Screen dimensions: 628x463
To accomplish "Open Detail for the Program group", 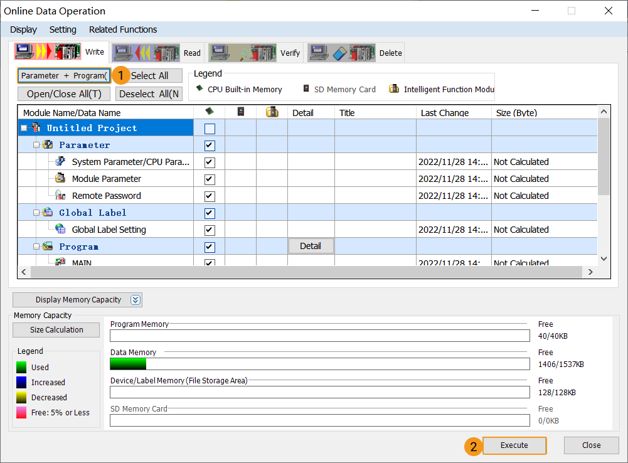I will [311, 246].
